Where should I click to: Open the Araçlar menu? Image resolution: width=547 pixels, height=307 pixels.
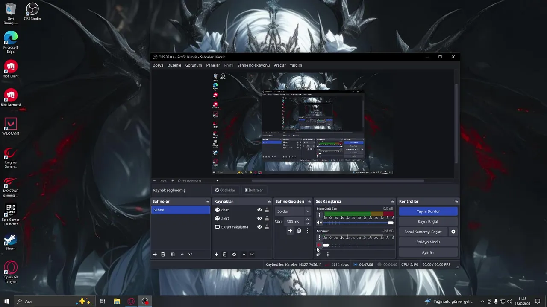click(x=280, y=65)
